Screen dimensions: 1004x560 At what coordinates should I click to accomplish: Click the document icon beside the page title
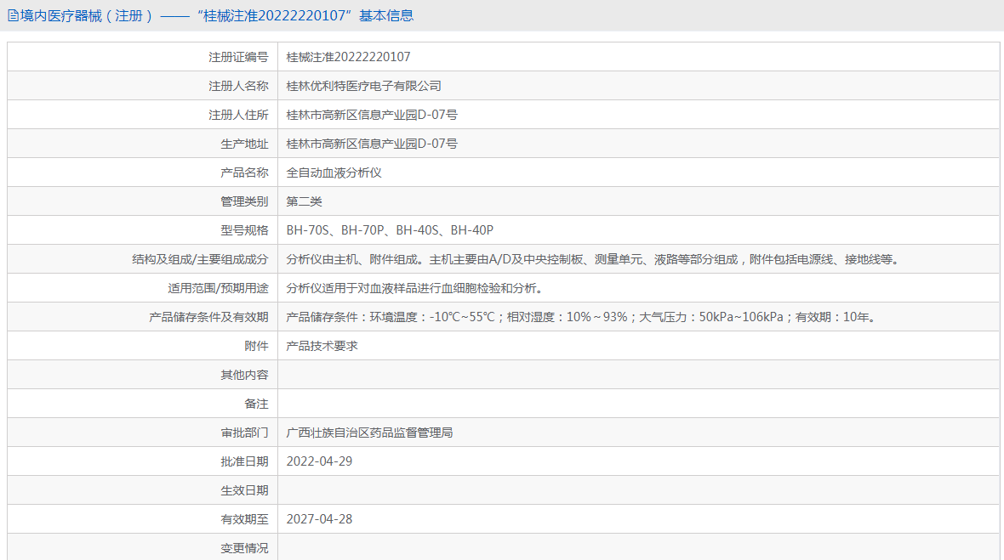[13, 16]
